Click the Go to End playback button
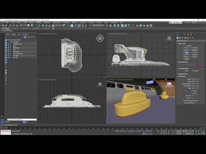The width and height of the screenshot is (206, 154). 169,131
